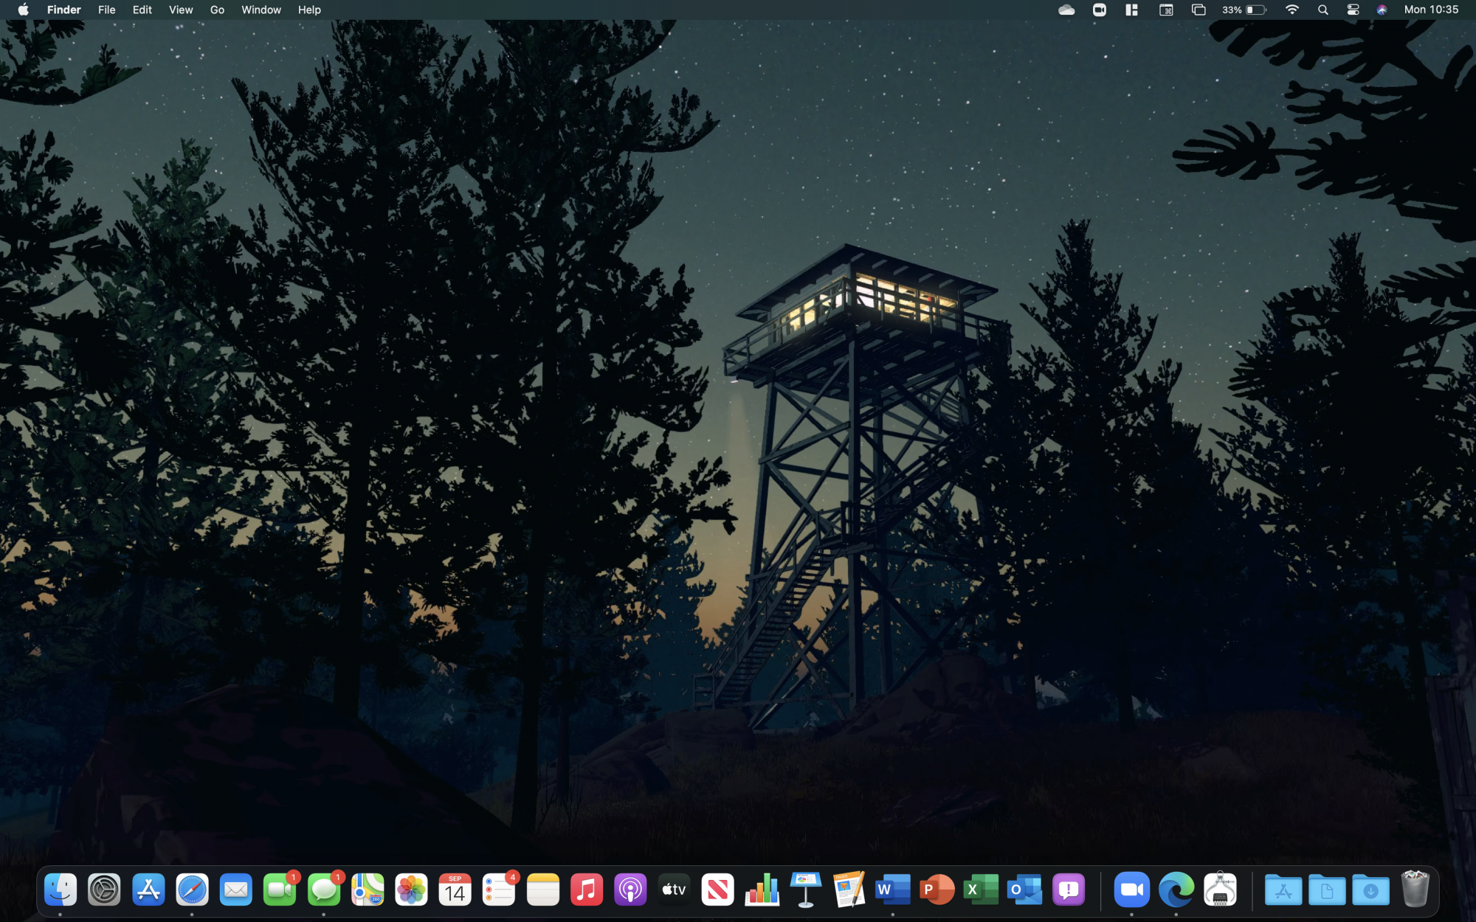Open the Pages app
Image resolution: width=1476 pixels, height=922 pixels.
click(x=849, y=890)
